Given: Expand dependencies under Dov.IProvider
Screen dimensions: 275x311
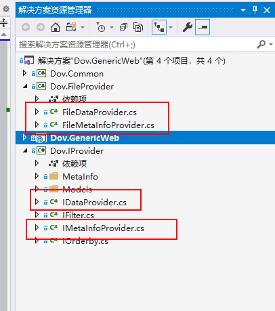Looking at the screenshot, I should point(37,163).
